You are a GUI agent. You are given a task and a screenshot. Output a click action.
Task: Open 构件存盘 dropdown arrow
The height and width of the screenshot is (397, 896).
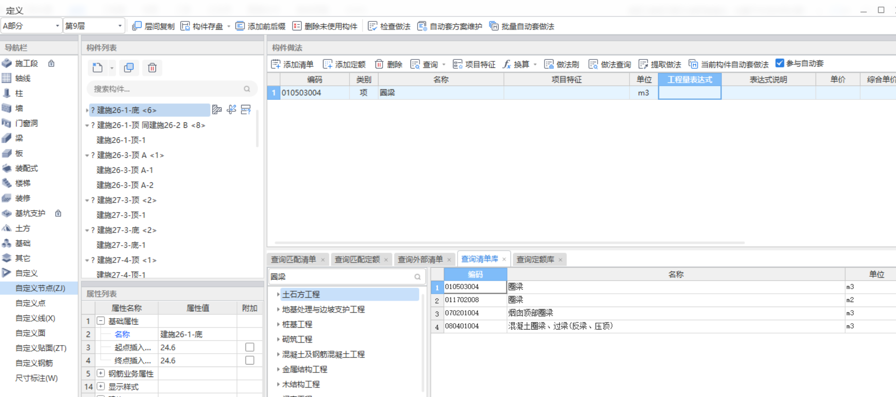coord(229,26)
